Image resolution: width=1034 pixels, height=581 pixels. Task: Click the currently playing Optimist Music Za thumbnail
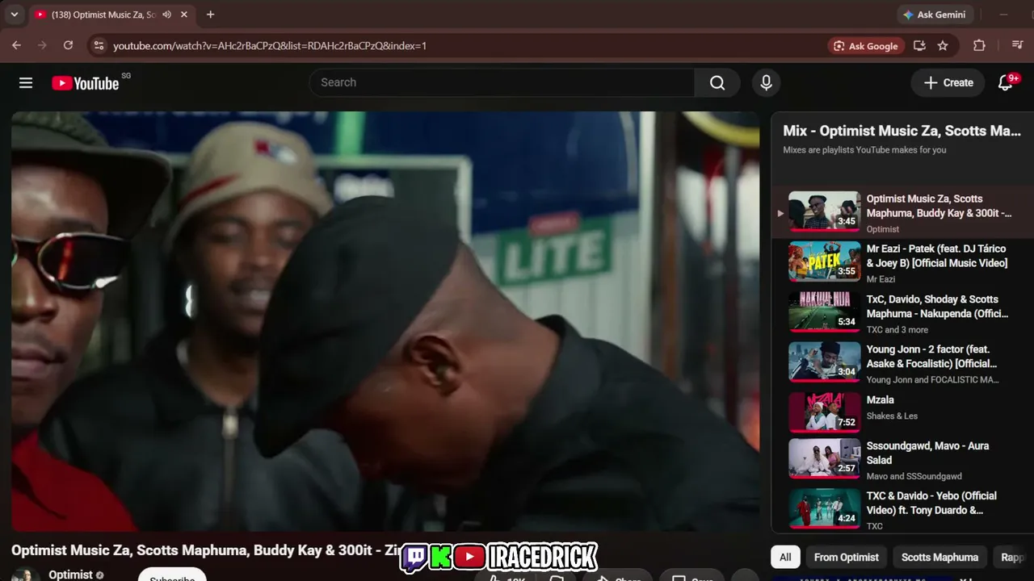coord(824,211)
